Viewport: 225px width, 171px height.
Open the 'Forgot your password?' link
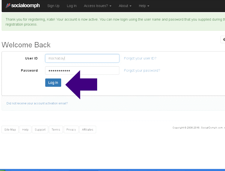pyautogui.click(x=142, y=71)
